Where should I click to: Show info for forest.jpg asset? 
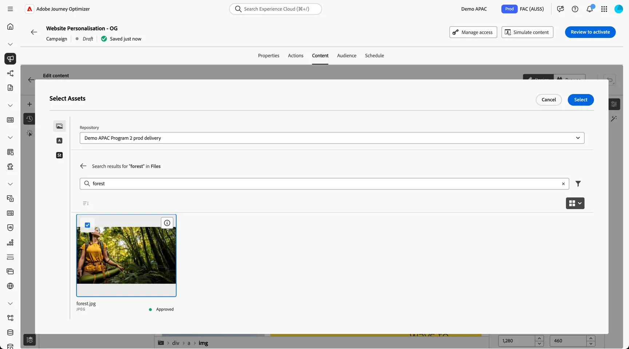pyautogui.click(x=167, y=223)
